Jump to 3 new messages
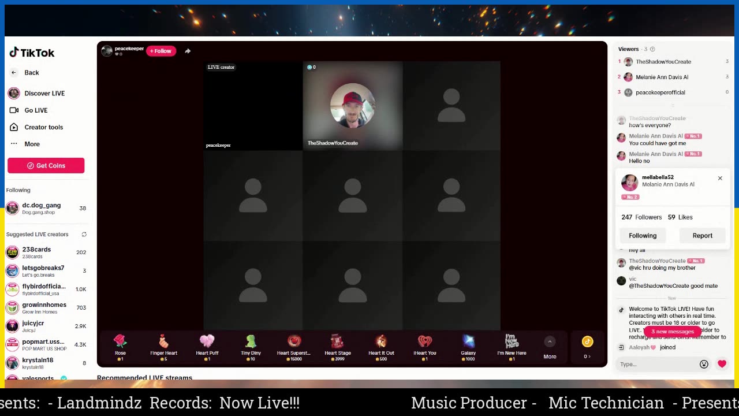The image size is (739, 416). click(672, 332)
